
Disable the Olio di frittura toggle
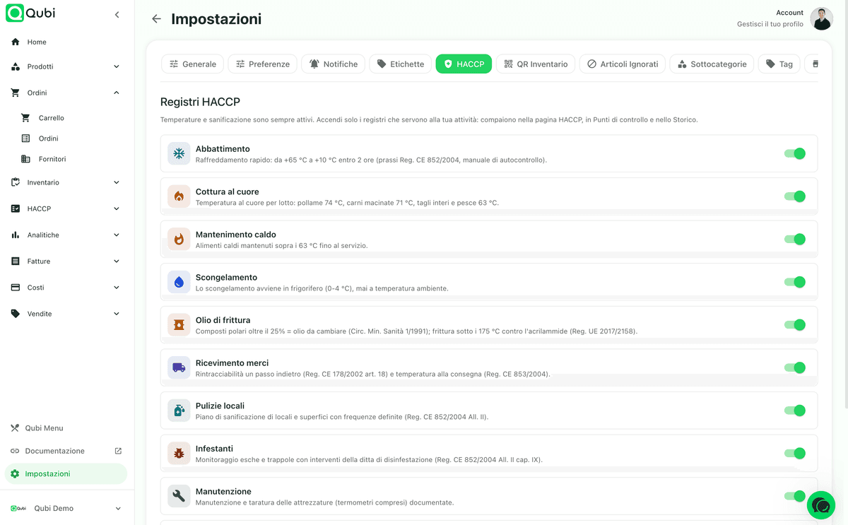(x=795, y=325)
